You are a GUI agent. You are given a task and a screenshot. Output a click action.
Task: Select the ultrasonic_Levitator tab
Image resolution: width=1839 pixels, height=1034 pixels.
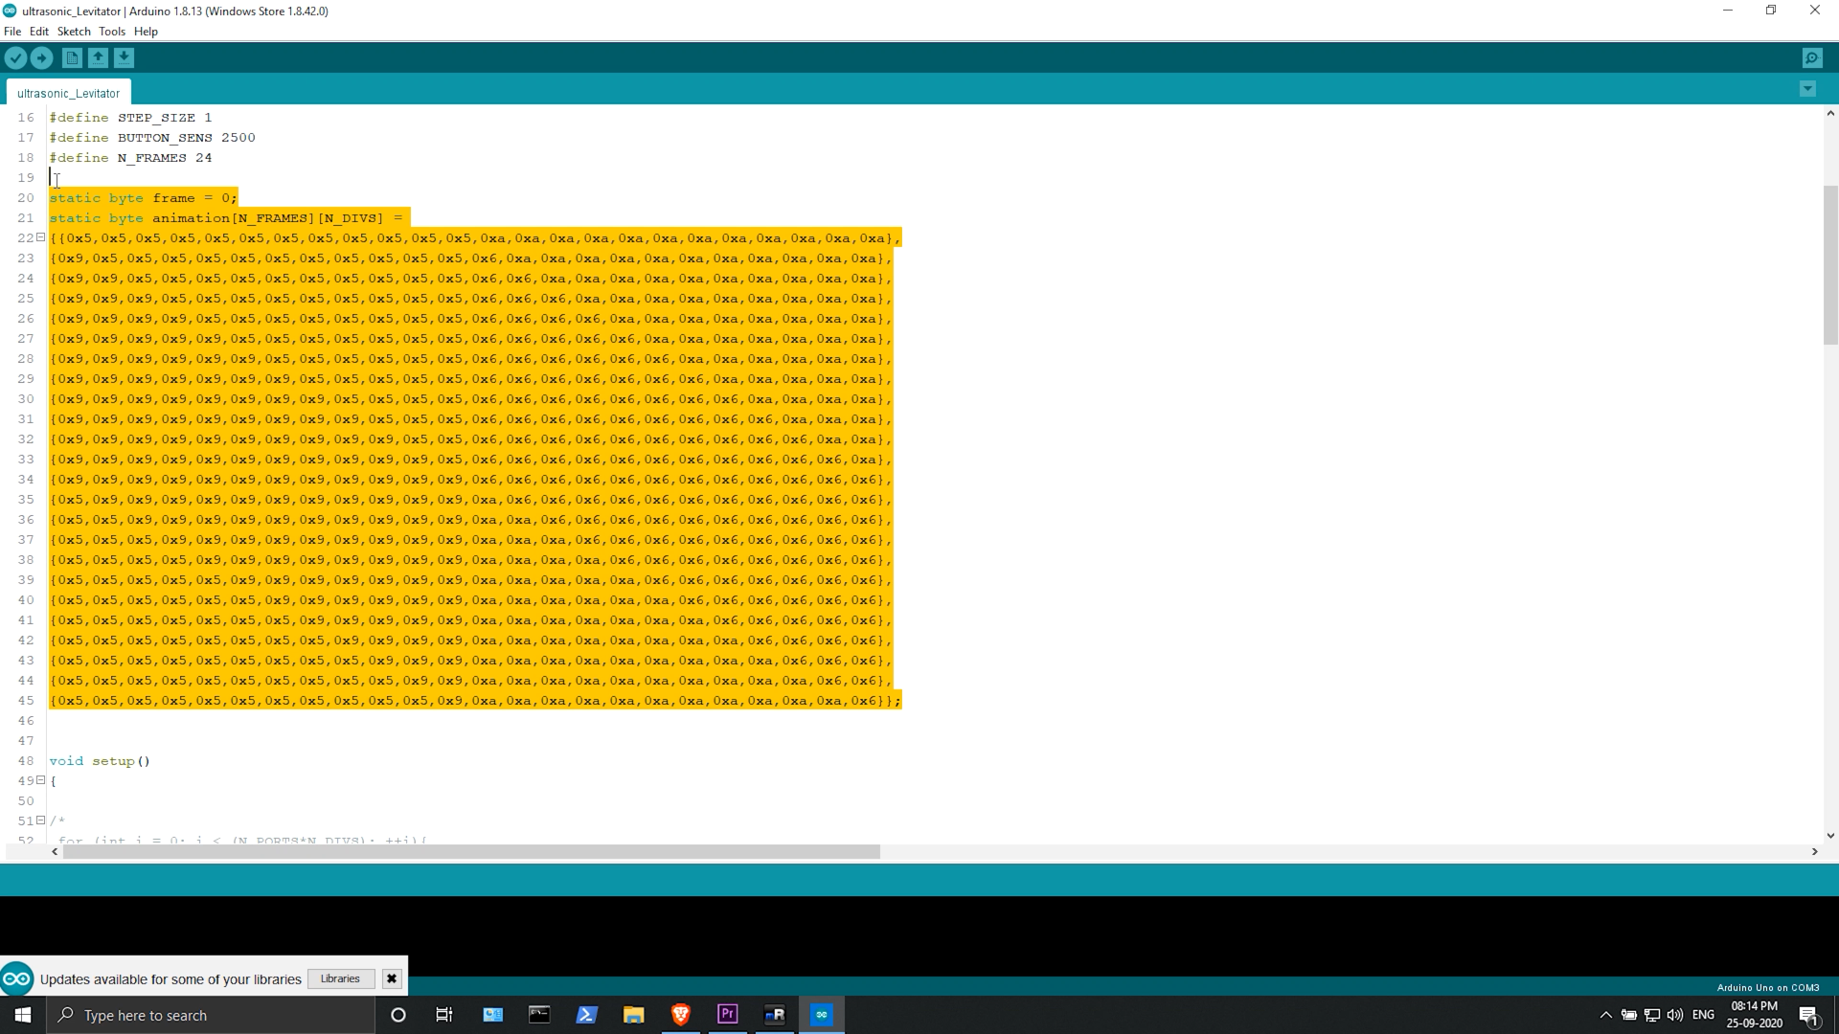click(x=68, y=93)
